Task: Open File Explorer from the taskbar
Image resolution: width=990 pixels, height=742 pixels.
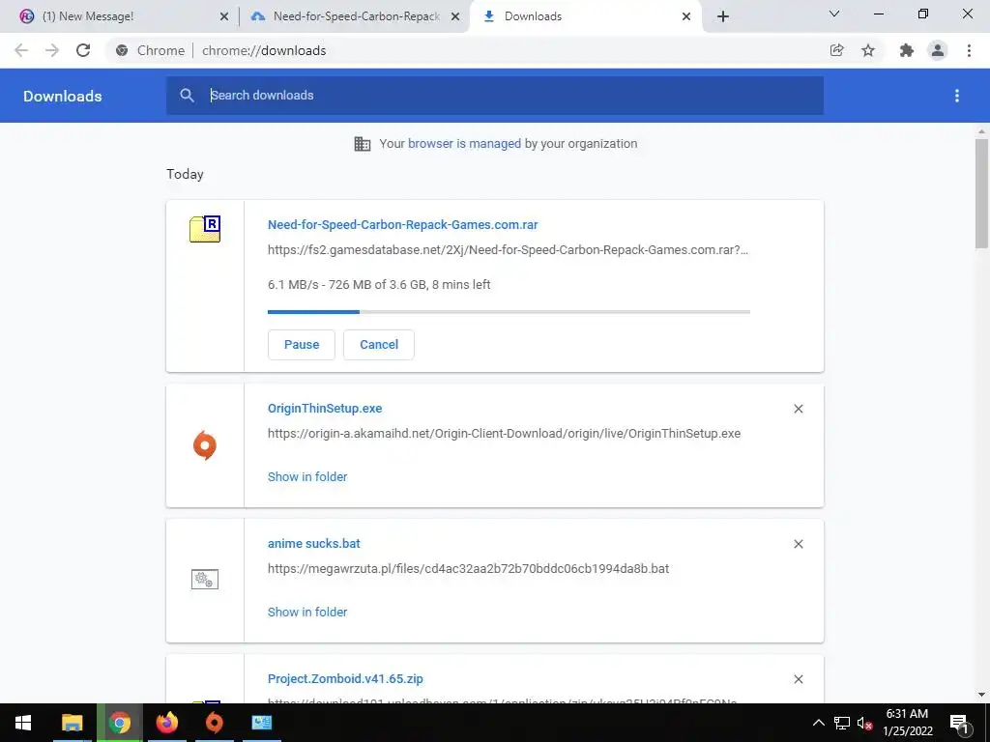Action: (72, 723)
